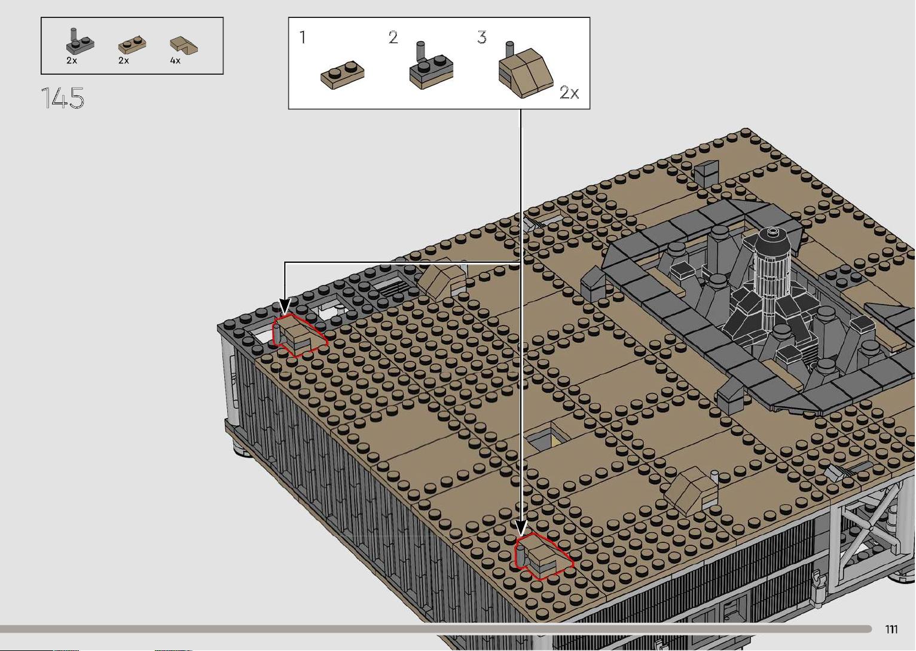Image resolution: width=916 pixels, height=651 pixels.
Task: Select "2x" under the gray plate with bar
Action: click(72, 60)
